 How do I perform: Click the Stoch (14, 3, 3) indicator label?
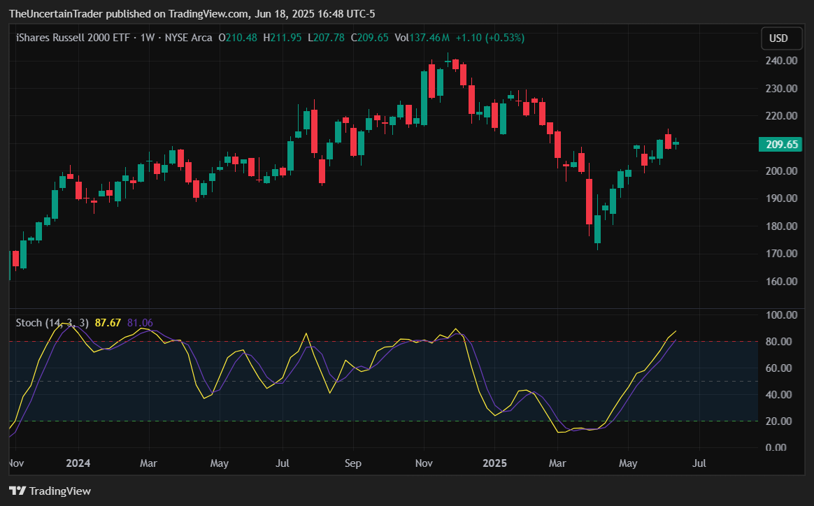[52, 323]
